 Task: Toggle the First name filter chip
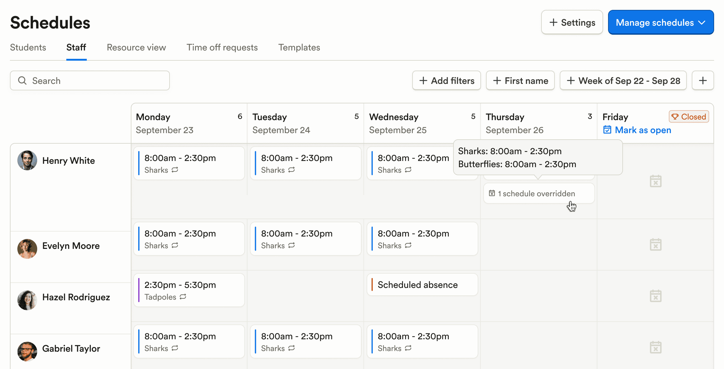[x=520, y=80]
